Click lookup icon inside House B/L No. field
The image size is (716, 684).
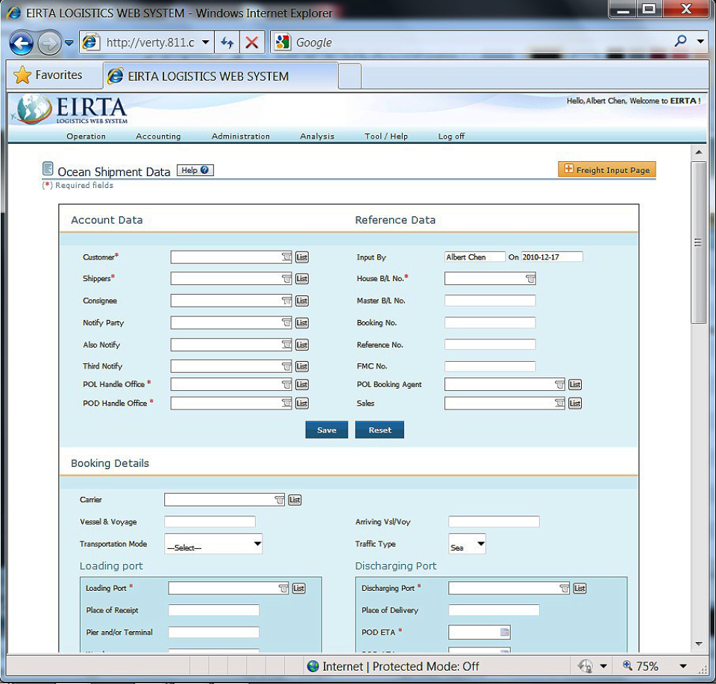coord(530,278)
